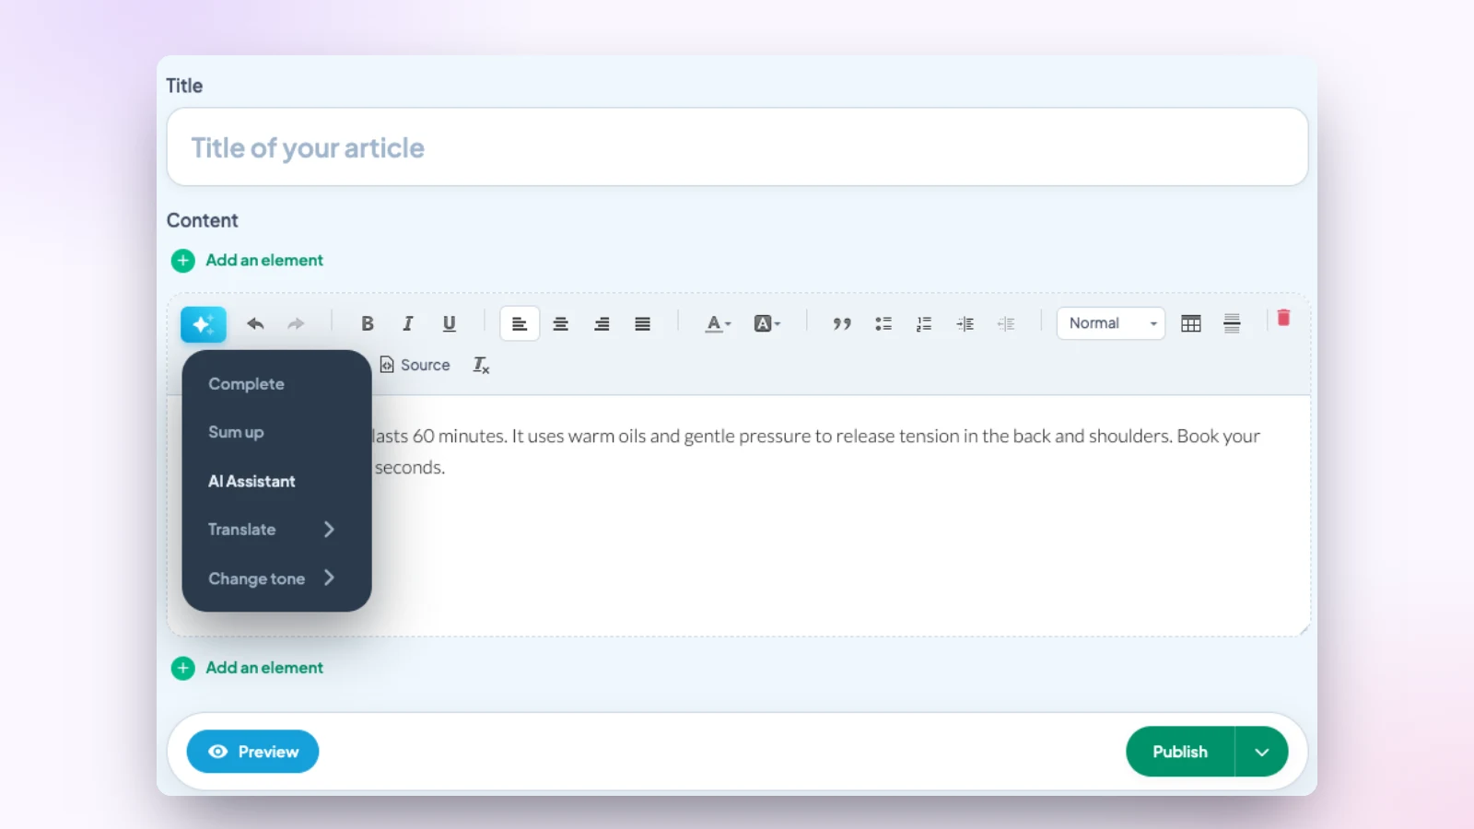
Task: Insert a block quote
Action: [x=842, y=324]
